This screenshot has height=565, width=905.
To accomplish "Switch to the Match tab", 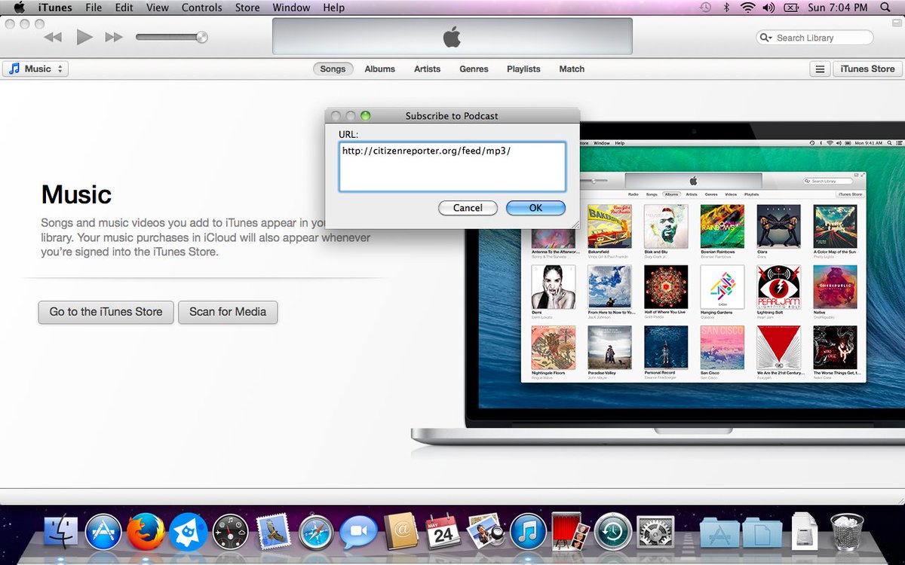I will (572, 69).
